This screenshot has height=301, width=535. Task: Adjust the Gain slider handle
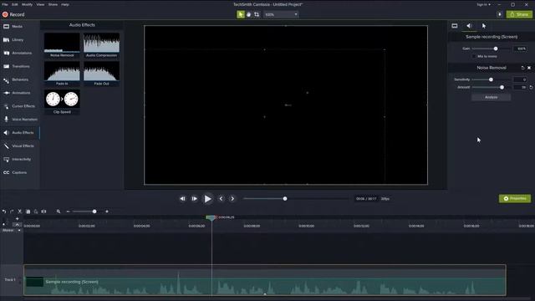point(496,48)
